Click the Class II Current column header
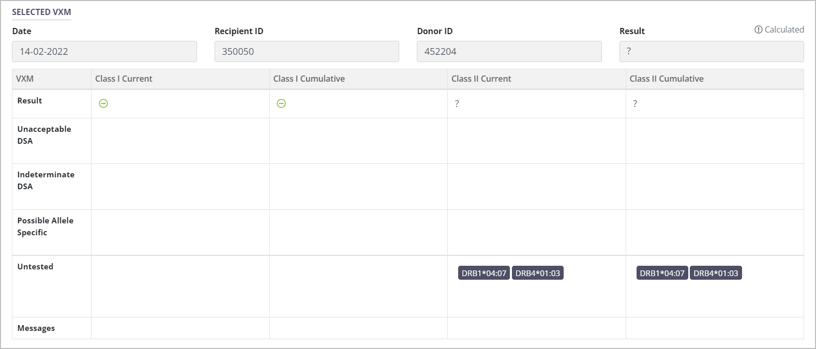The image size is (816, 349). click(481, 79)
